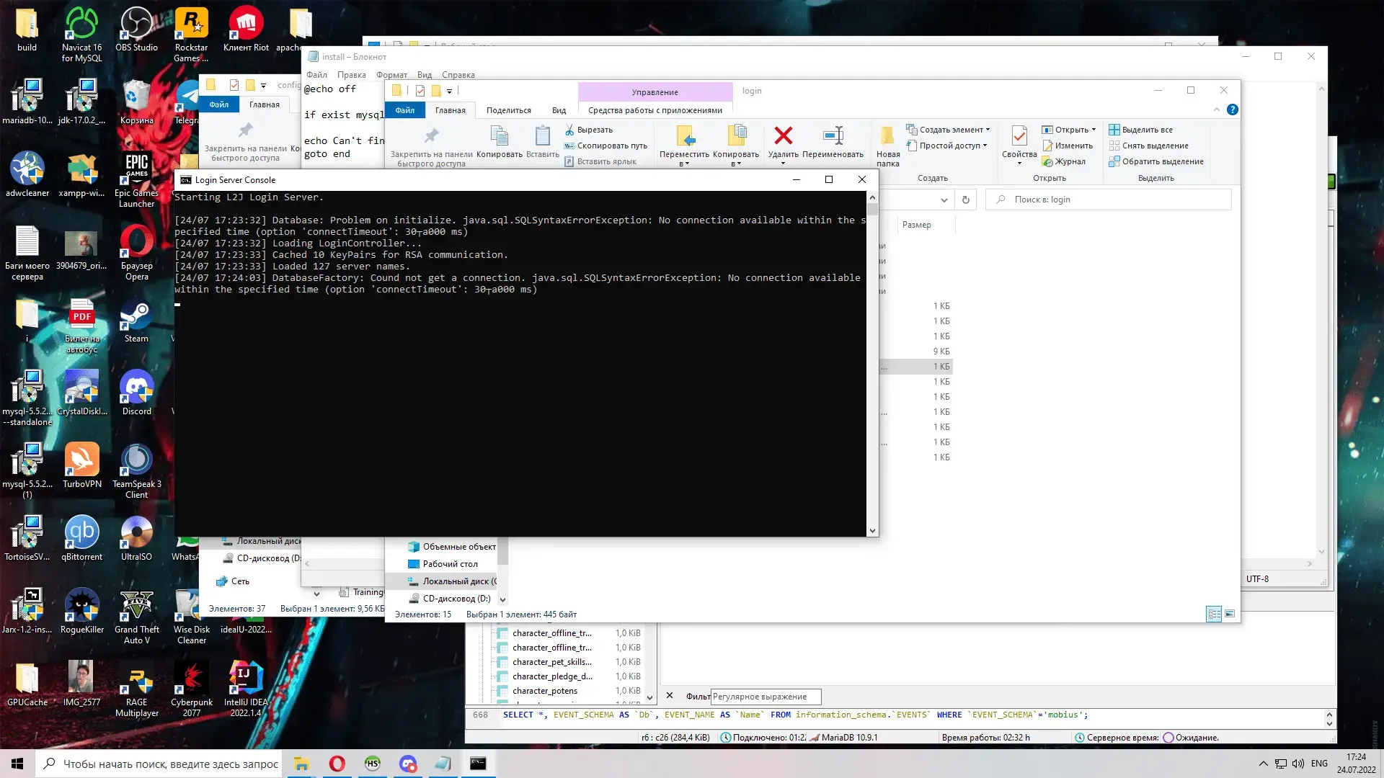1384x778 pixels.
Task: Click Выделить все in ribbon
Action: 1140,130
